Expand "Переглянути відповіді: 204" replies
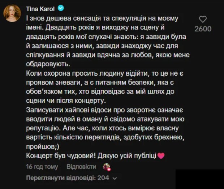 68,178
